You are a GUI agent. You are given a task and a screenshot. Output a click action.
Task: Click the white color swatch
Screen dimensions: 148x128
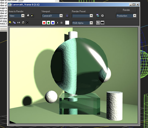click(x=67, y=23)
